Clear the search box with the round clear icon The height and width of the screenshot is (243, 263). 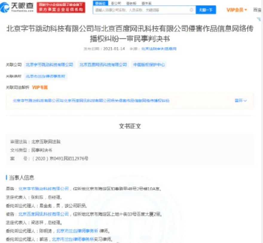(191, 10)
